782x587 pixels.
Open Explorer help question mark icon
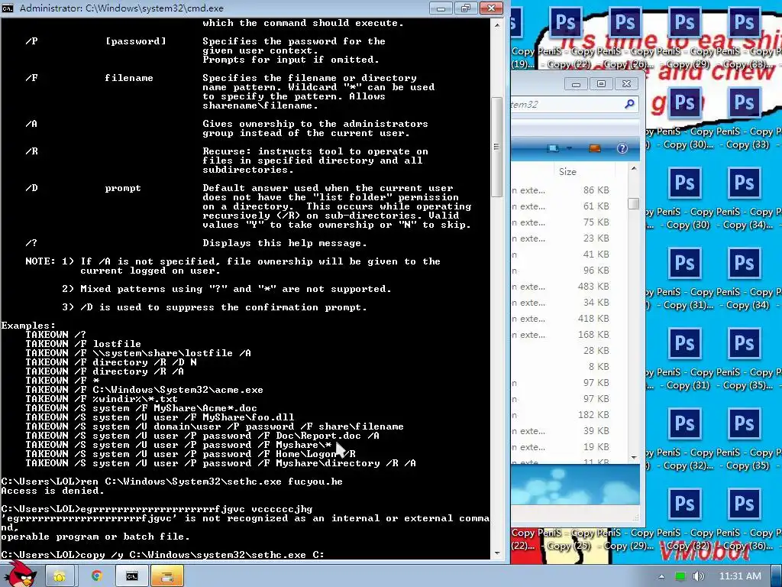[622, 148]
